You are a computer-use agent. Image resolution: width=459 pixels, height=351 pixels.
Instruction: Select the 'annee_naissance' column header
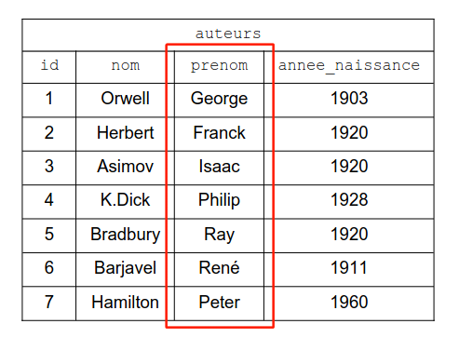click(349, 66)
